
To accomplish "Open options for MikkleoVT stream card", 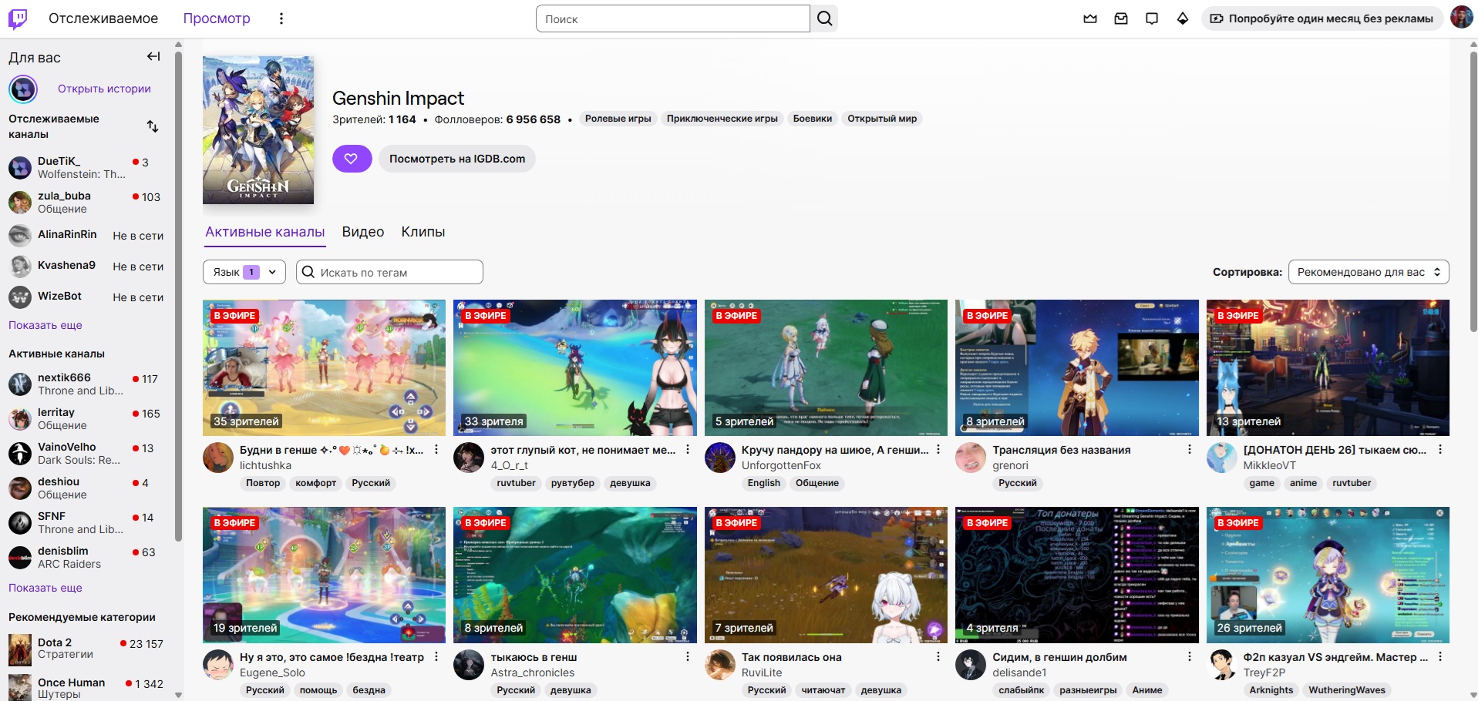I will 1440,449.
